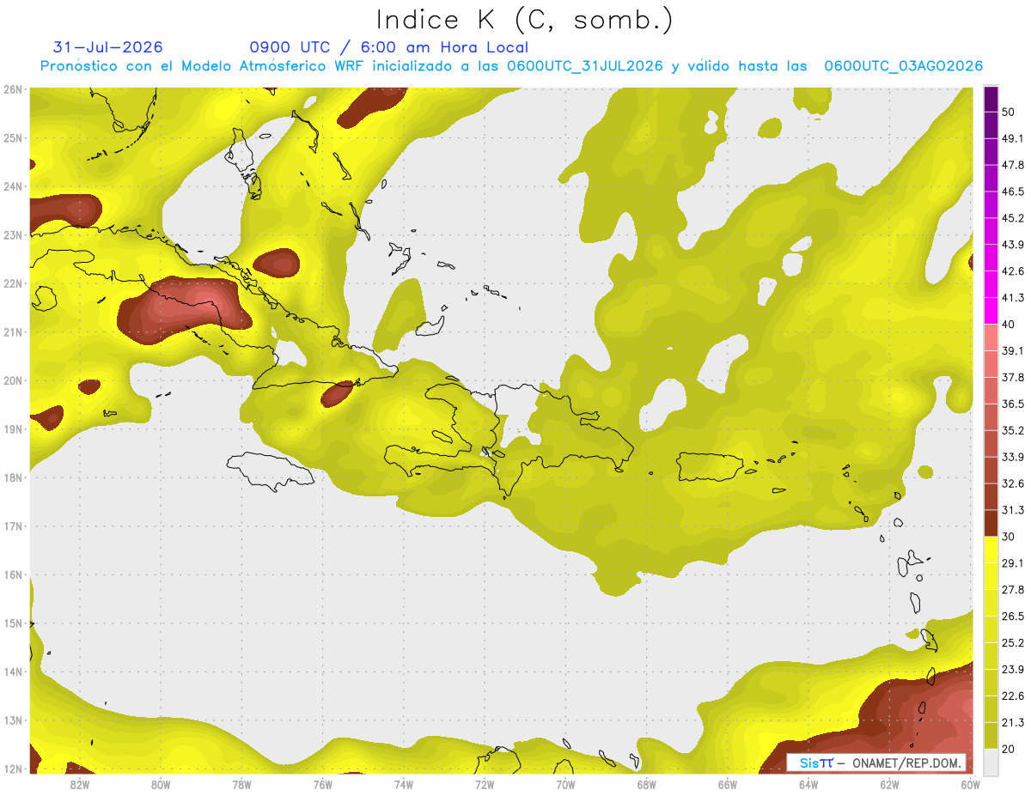
Task: Click the colorbar value "40"
Action: pyautogui.click(x=1010, y=325)
